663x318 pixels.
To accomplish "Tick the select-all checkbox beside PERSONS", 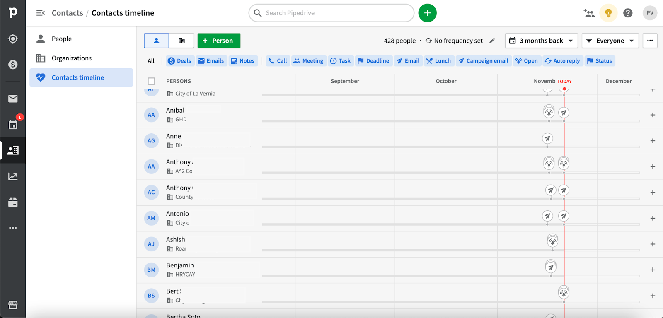I will coord(152,81).
